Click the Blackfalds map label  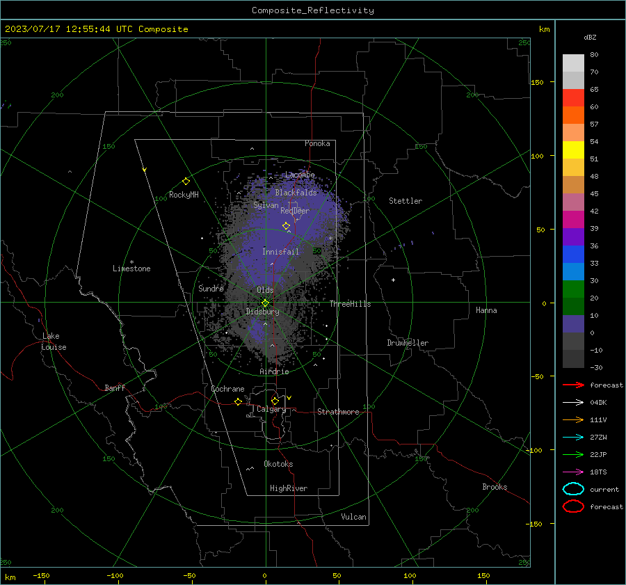(296, 193)
